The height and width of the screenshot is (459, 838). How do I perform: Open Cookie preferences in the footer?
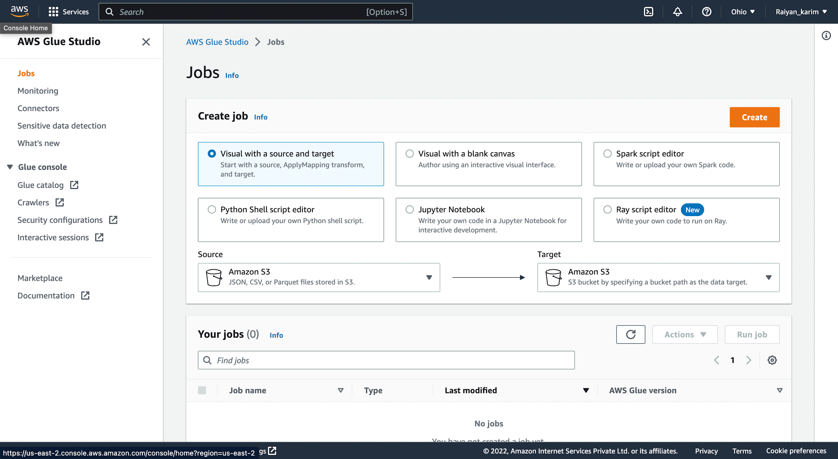796,451
